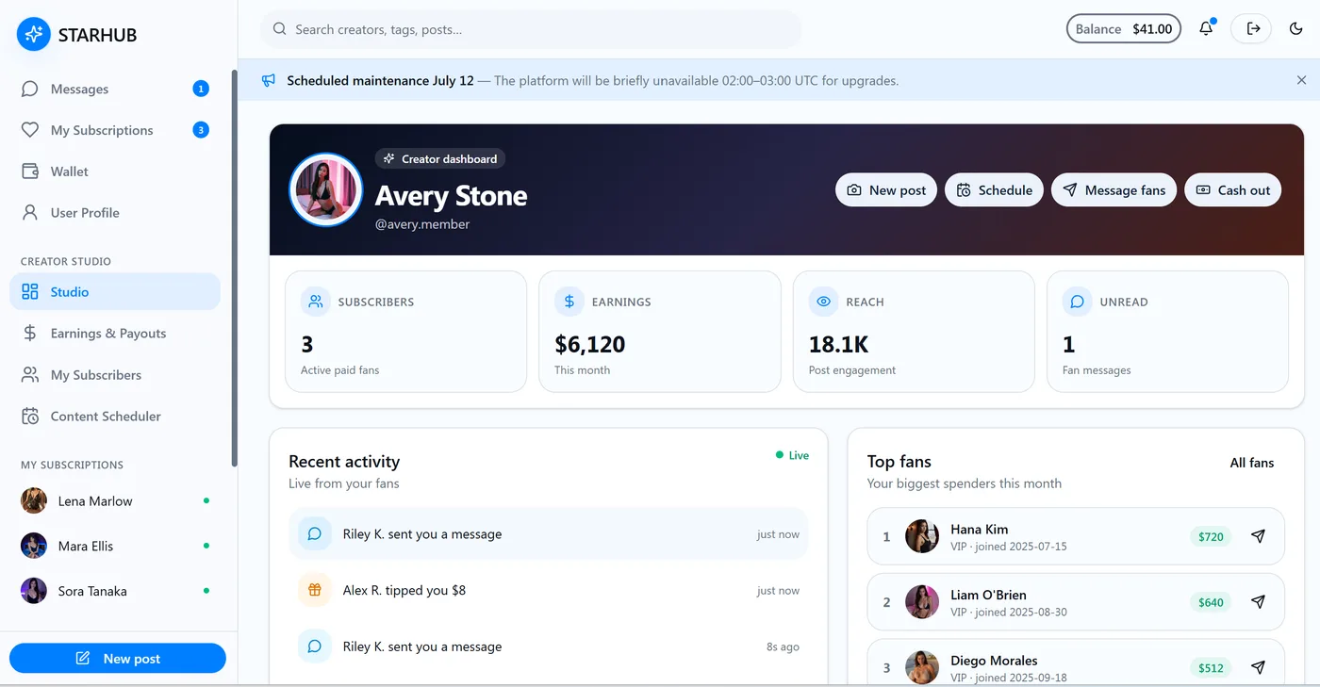Click the Subscribers card people icon
Screen dimensions: 1320x687
(x=315, y=302)
